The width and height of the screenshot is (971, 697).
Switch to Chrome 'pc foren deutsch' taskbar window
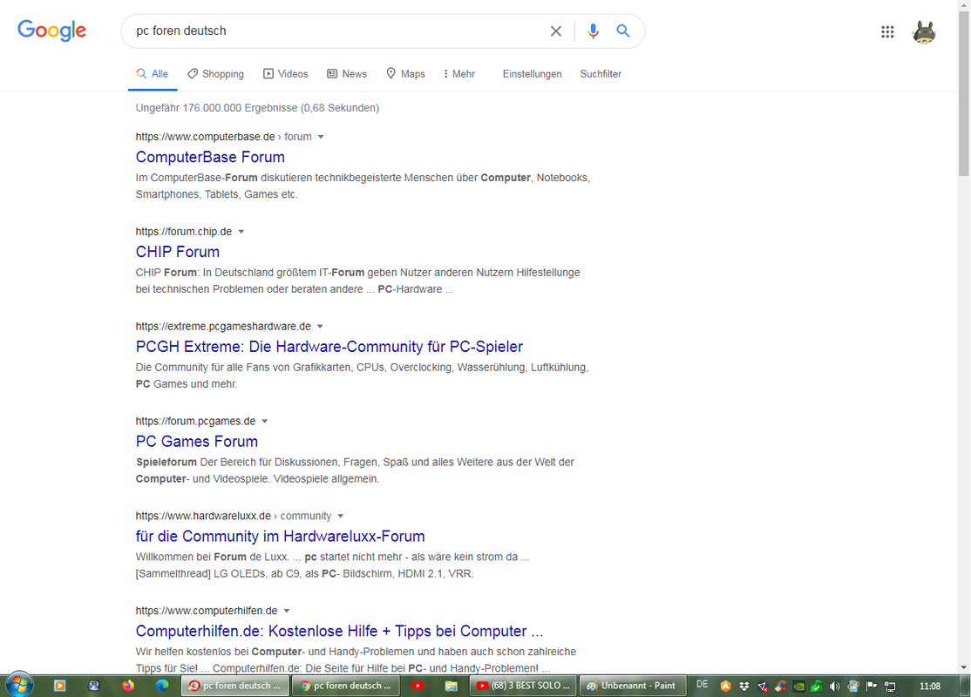(x=345, y=686)
